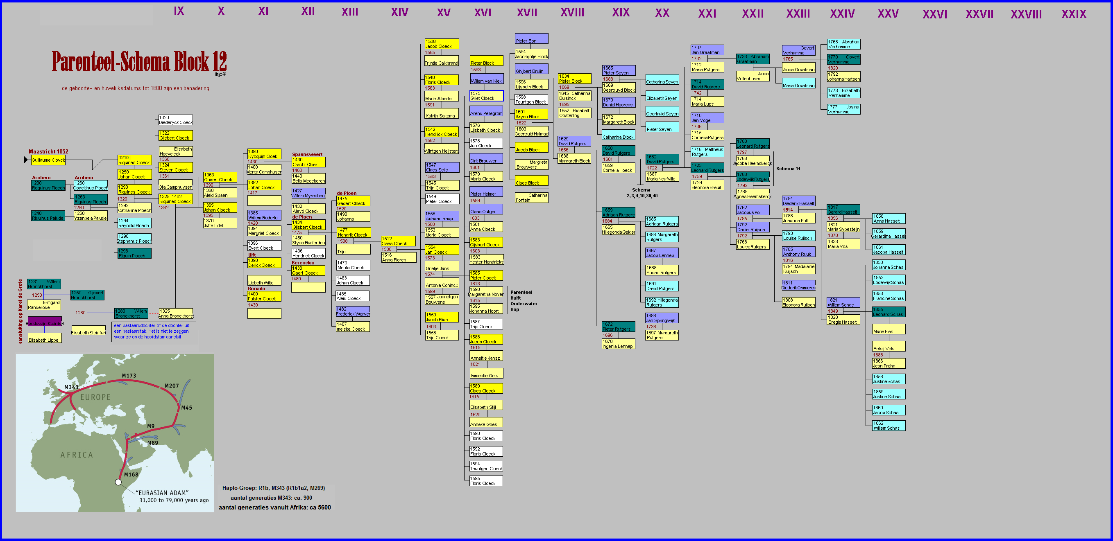Click the Parenteel-Schema Block 12 title
This screenshot has height=541, width=1113.
click(139, 62)
